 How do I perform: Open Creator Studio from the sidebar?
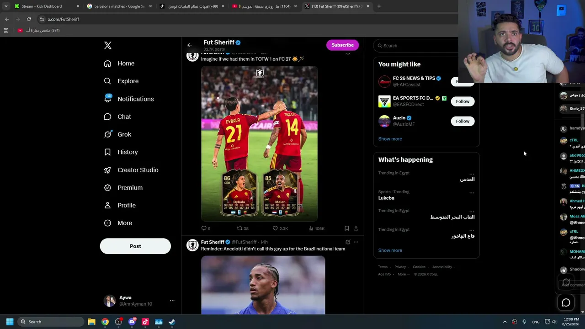tap(131, 170)
